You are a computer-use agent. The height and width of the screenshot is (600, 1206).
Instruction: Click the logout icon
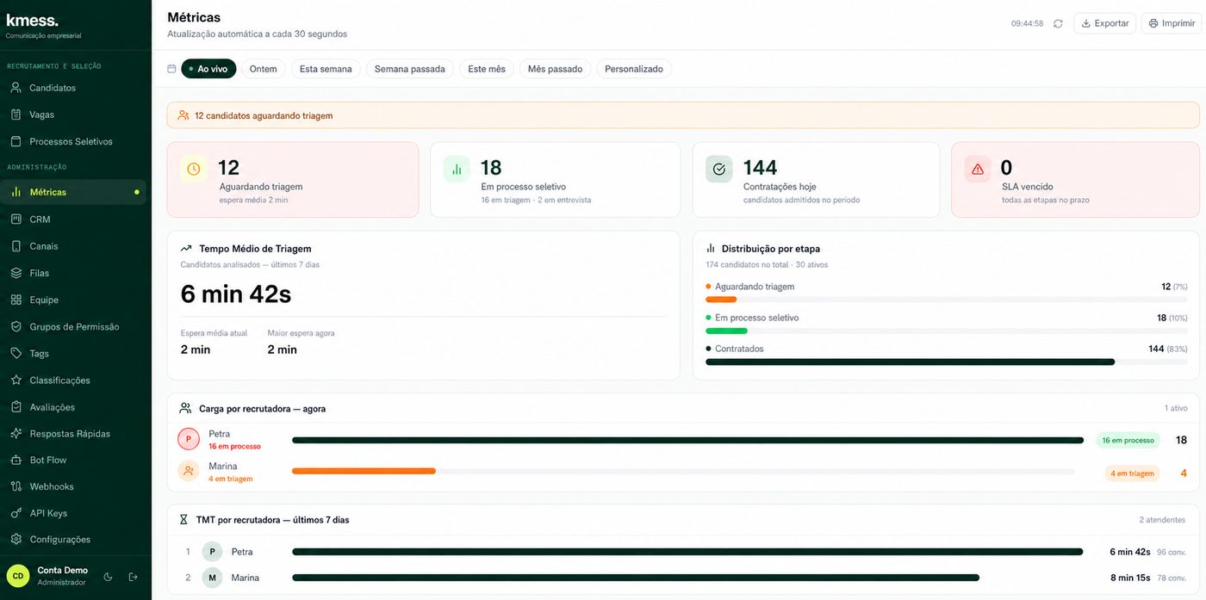point(133,577)
